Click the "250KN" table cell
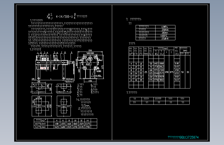Viewport: 224px width, 145px height. (165, 39)
